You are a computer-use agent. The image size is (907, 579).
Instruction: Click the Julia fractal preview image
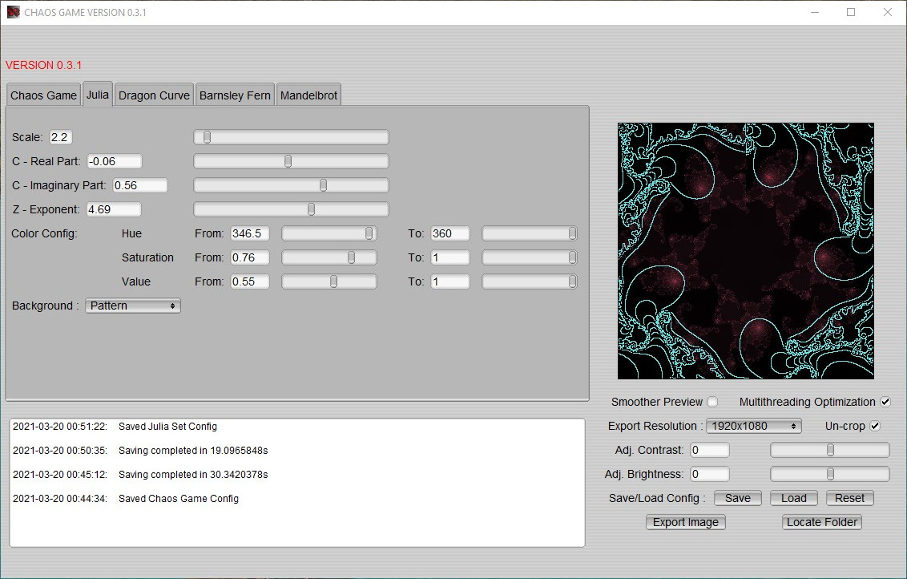tap(745, 250)
